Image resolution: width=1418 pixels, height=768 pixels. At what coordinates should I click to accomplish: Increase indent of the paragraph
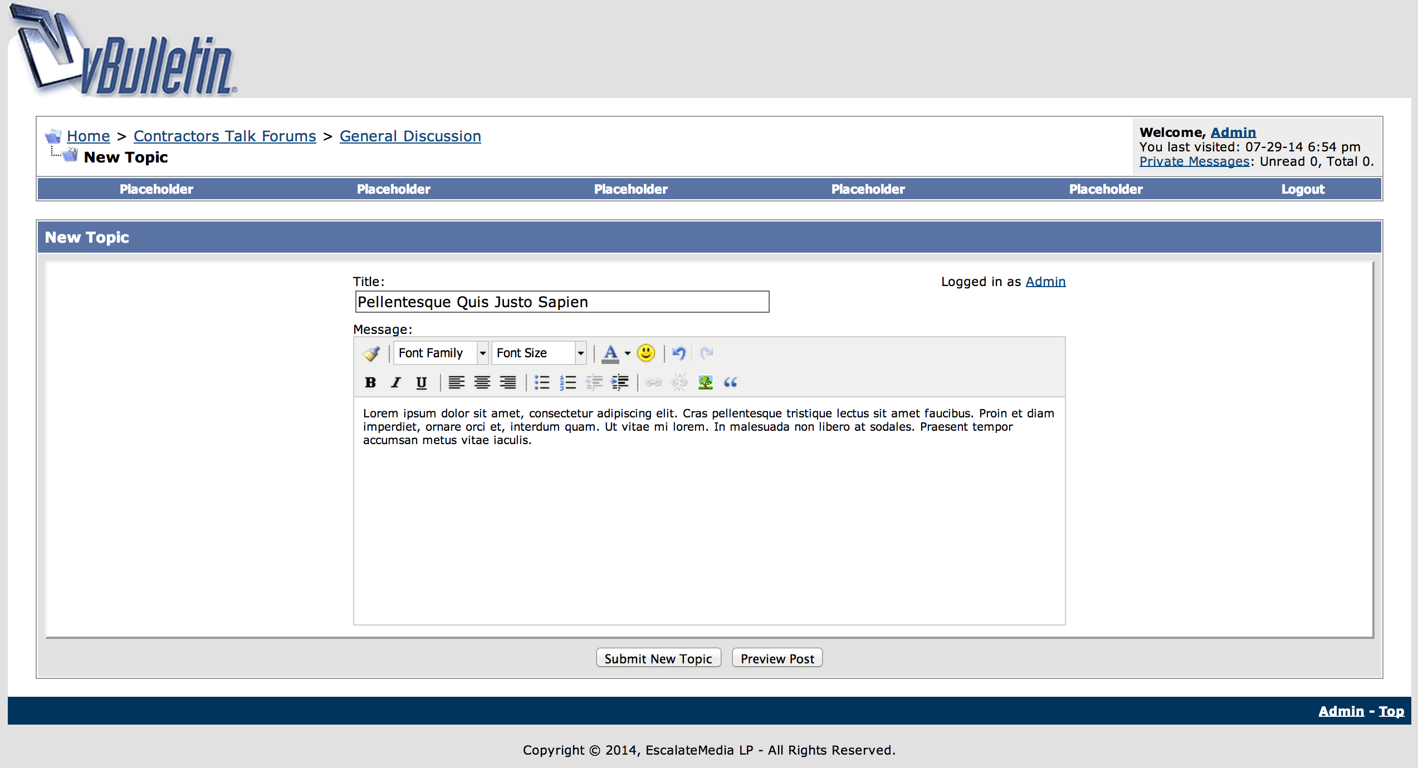point(619,382)
